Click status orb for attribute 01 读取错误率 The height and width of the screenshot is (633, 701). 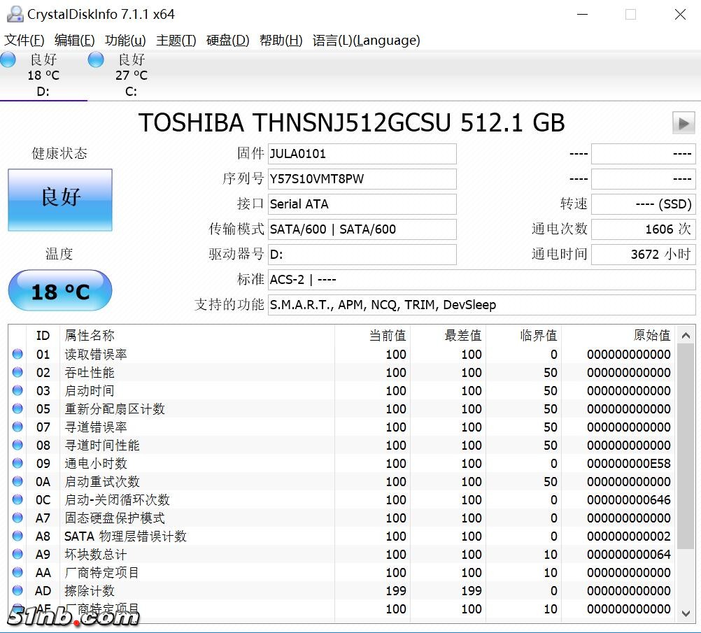click(x=17, y=355)
